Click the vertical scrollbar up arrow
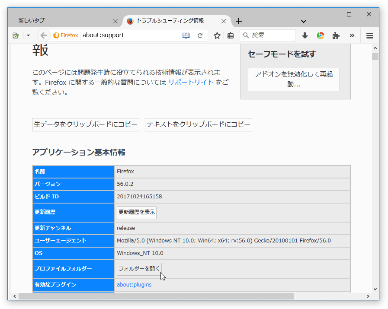 (375, 48)
